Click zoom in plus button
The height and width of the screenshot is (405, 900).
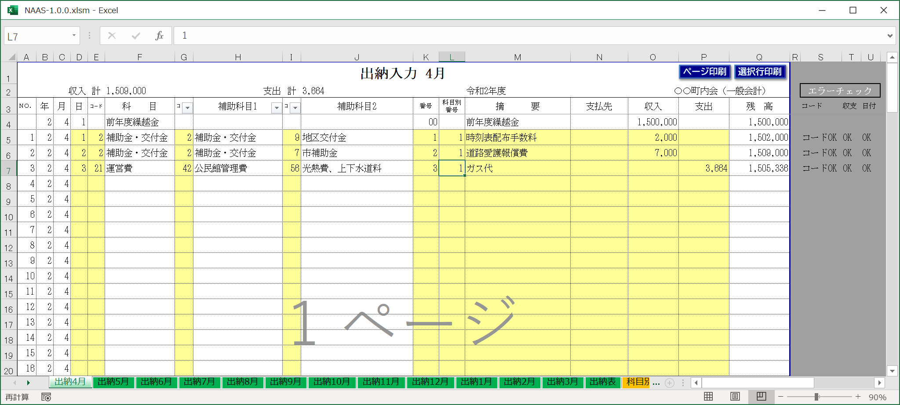coord(858,397)
